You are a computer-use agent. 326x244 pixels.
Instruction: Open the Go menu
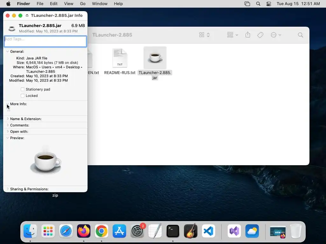[x=83, y=4]
